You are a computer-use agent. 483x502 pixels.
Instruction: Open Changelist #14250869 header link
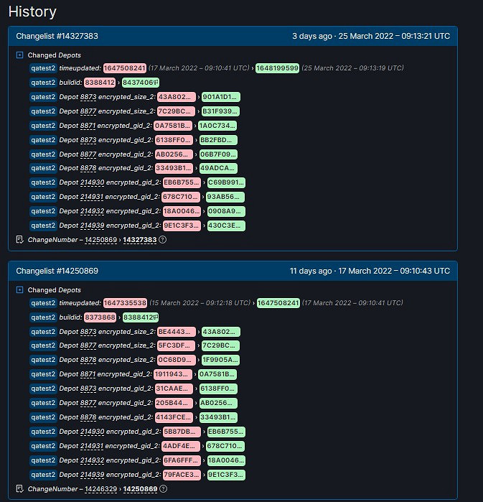57,271
